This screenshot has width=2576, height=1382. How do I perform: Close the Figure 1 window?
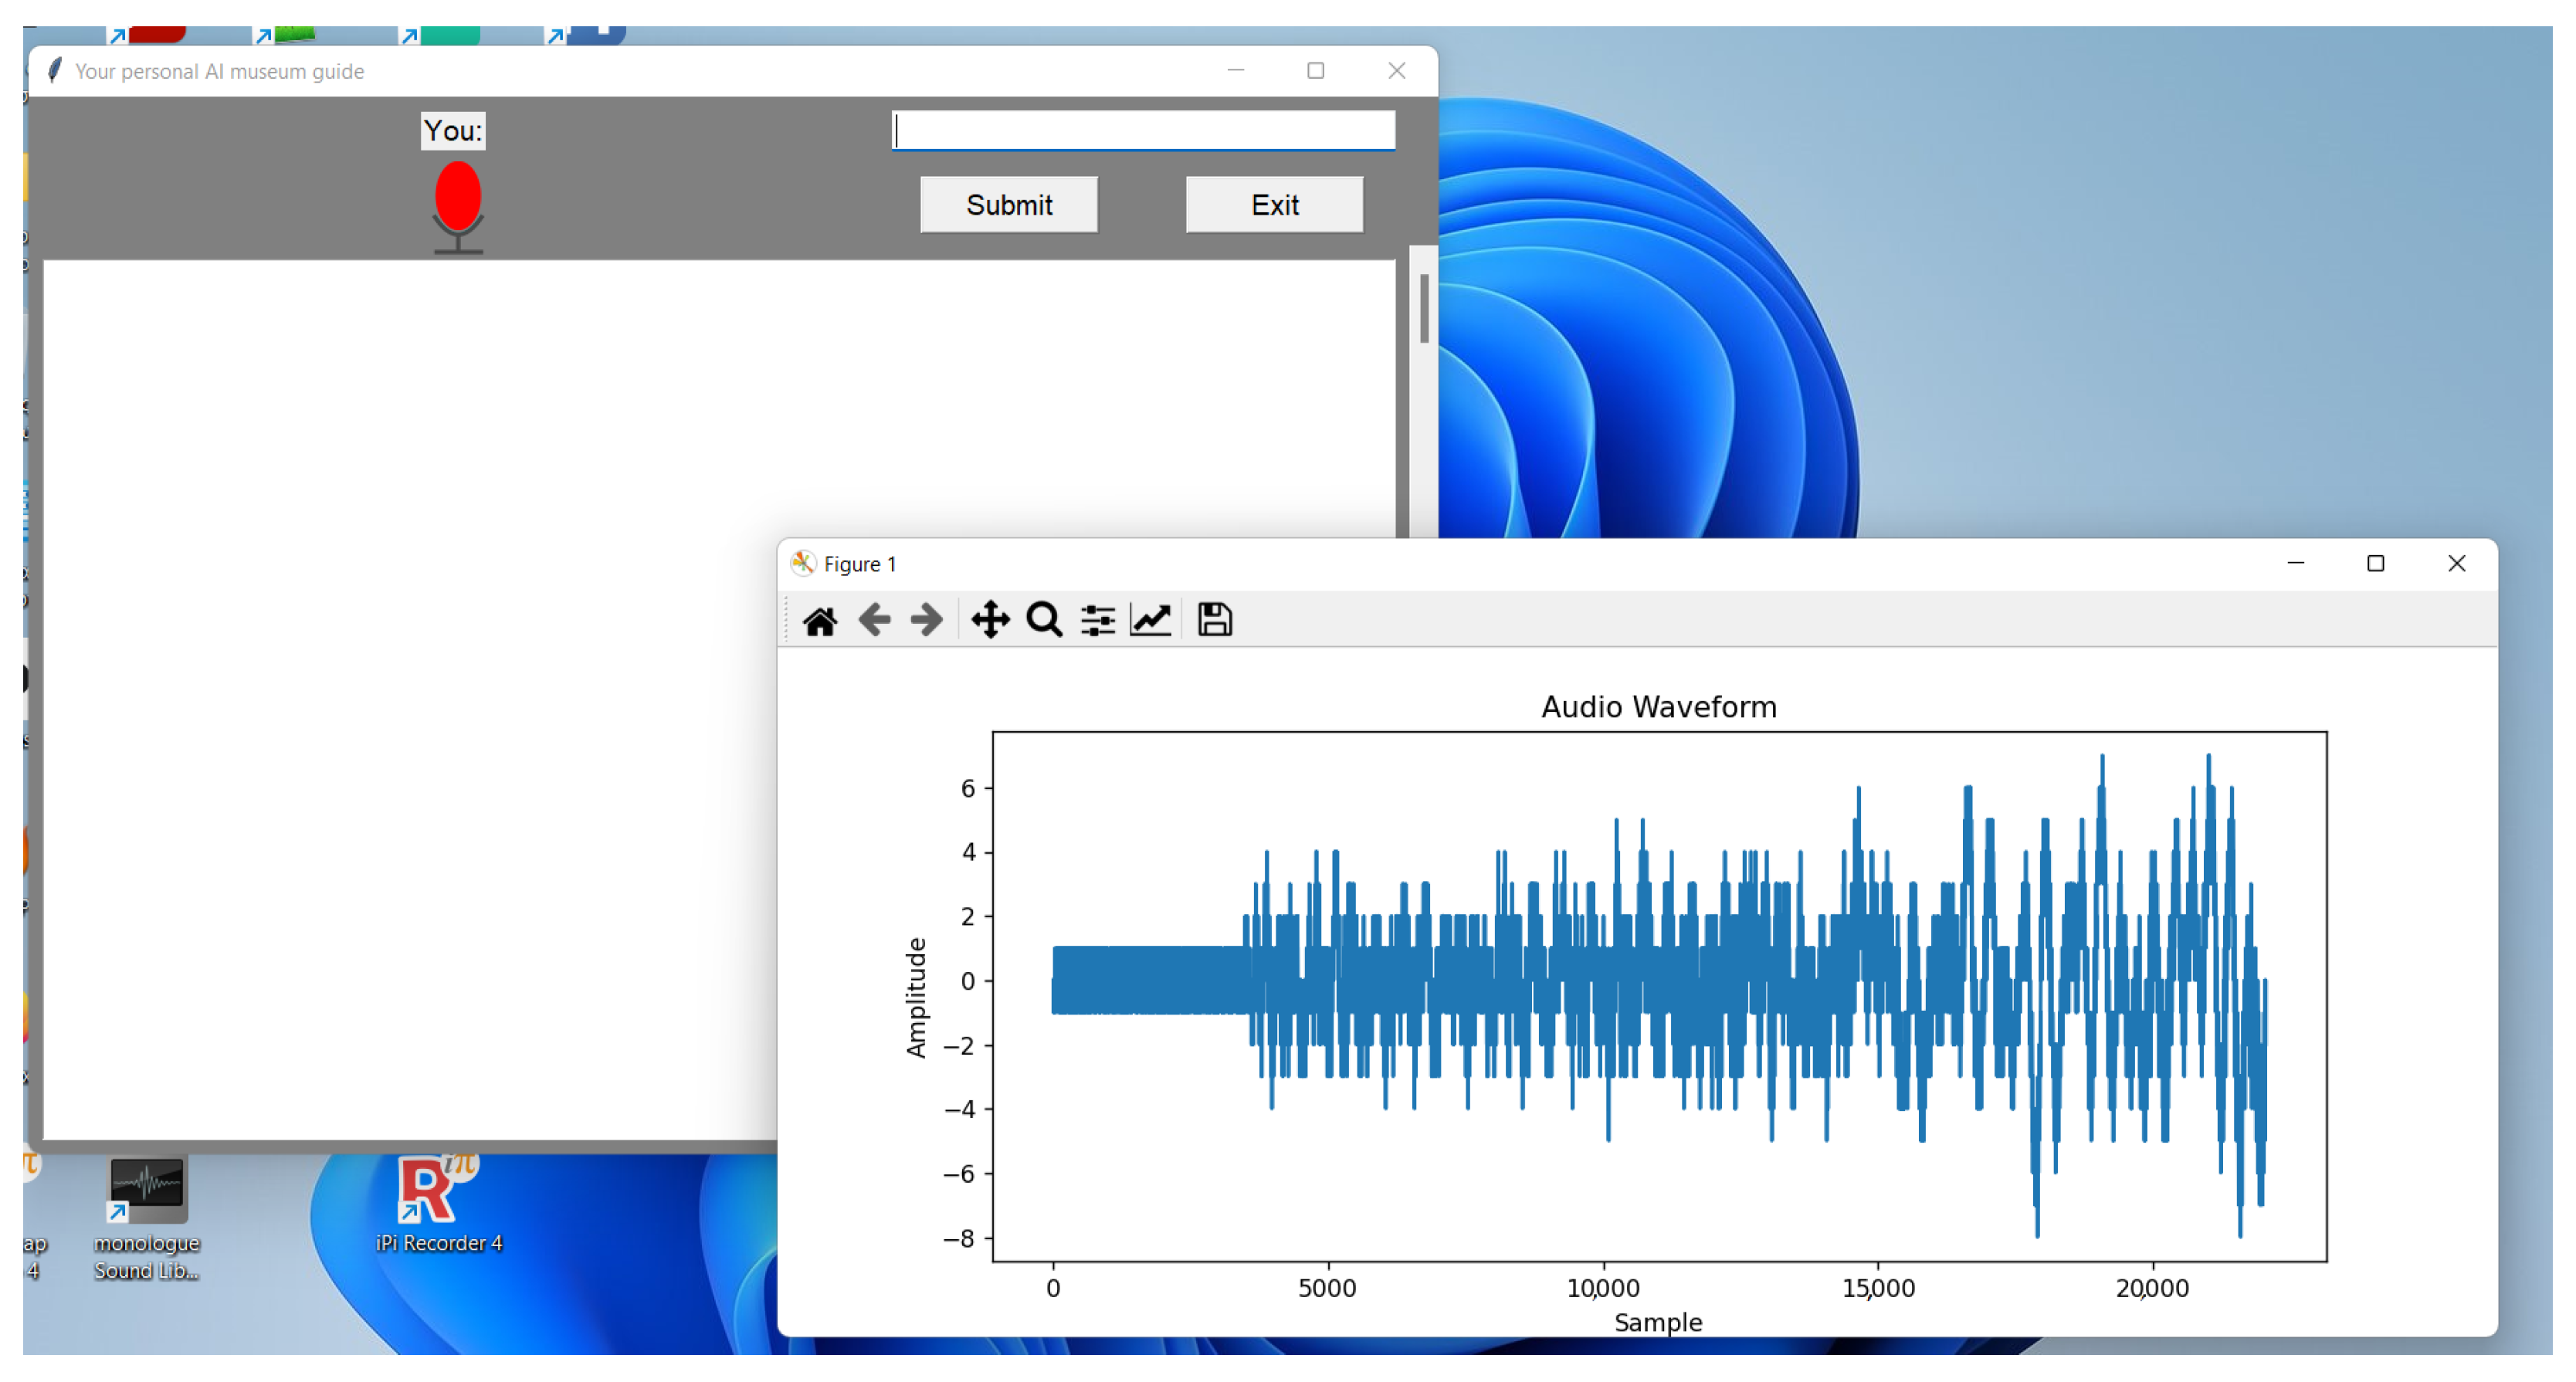[2457, 564]
